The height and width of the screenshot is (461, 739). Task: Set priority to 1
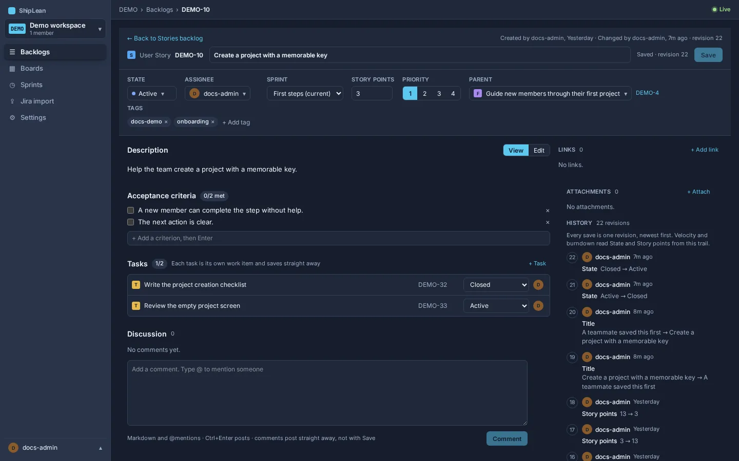pyautogui.click(x=410, y=94)
